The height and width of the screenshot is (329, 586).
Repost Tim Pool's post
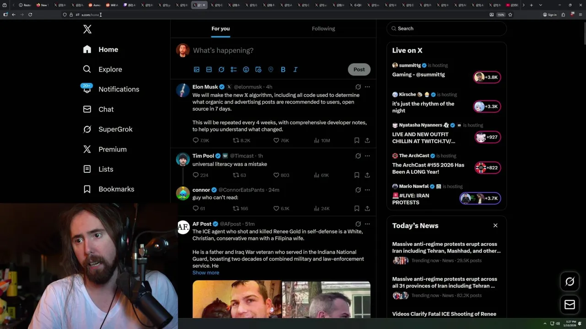coord(239,175)
